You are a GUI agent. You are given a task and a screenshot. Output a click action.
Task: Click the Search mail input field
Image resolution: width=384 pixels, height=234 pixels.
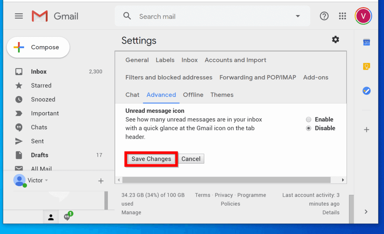click(212, 17)
